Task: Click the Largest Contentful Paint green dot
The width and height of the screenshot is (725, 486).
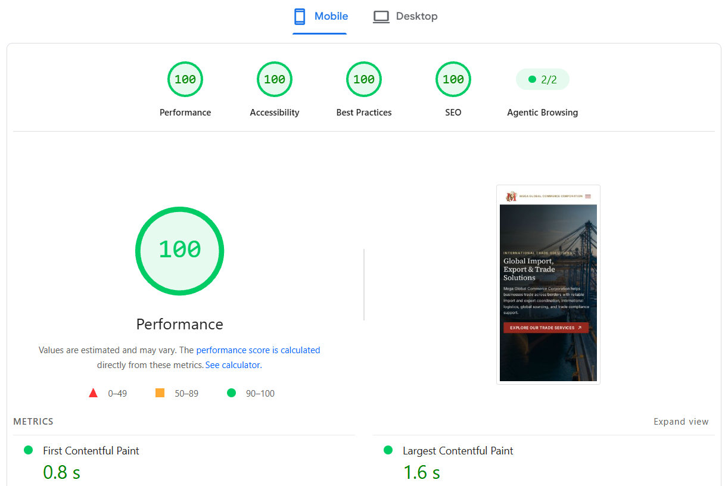Action: pyautogui.click(x=388, y=450)
